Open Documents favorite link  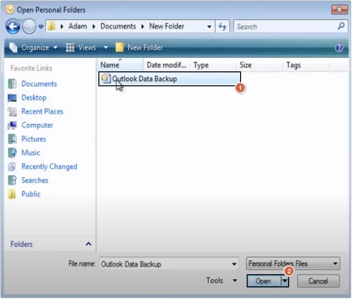[x=39, y=84]
